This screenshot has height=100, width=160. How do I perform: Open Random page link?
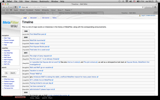pos(8,42)
